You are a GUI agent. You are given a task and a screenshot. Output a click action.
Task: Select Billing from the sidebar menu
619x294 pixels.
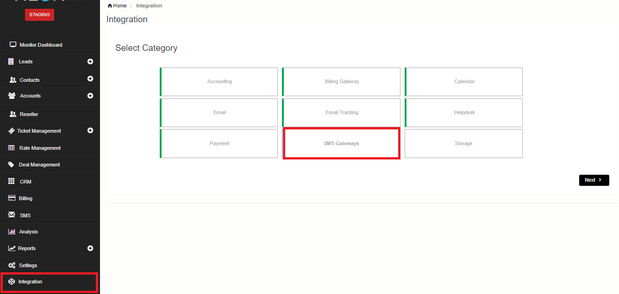click(25, 198)
